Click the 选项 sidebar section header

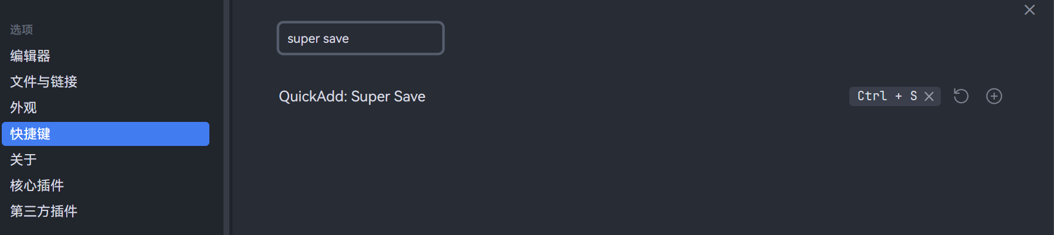tap(22, 29)
